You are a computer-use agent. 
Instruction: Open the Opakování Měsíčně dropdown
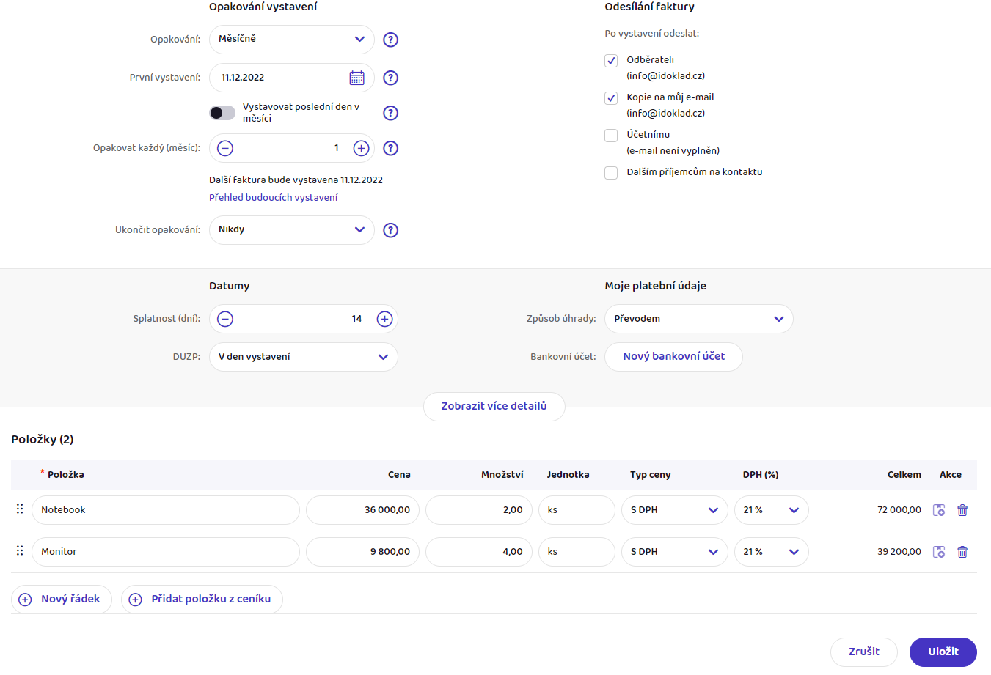click(292, 40)
